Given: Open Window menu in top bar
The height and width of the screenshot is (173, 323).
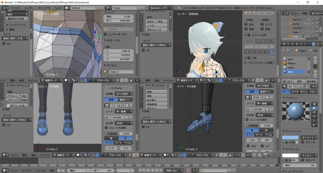Looking at the screenshot, I should 44,8.
